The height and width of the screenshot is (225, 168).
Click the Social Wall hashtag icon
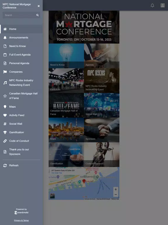[x=5, y=124]
